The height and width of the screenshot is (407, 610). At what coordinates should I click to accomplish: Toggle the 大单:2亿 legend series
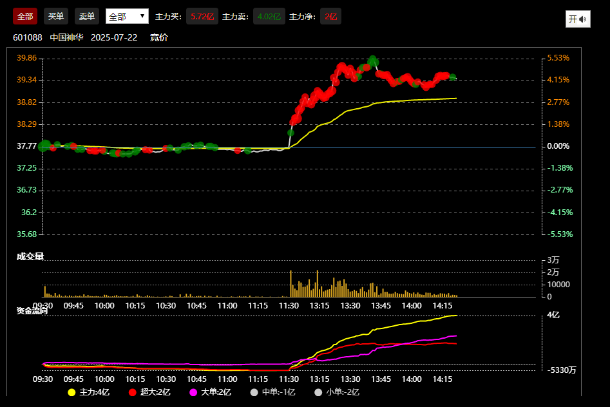[x=211, y=392]
